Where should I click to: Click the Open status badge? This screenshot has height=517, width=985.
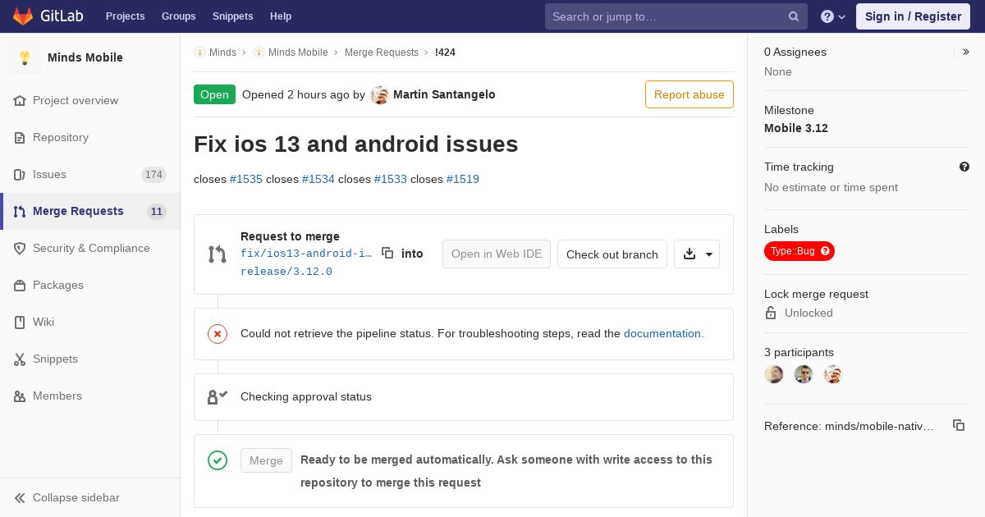coord(214,94)
